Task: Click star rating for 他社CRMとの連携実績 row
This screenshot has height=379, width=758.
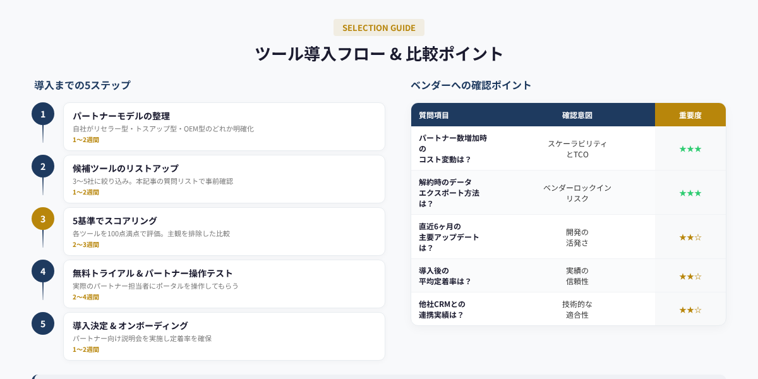Action: coord(690,310)
